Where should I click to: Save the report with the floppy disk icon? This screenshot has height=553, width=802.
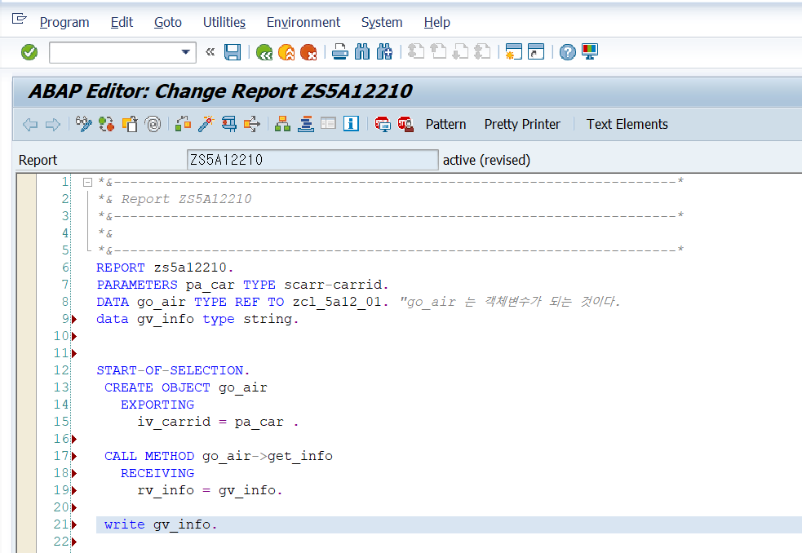[233, 51]
